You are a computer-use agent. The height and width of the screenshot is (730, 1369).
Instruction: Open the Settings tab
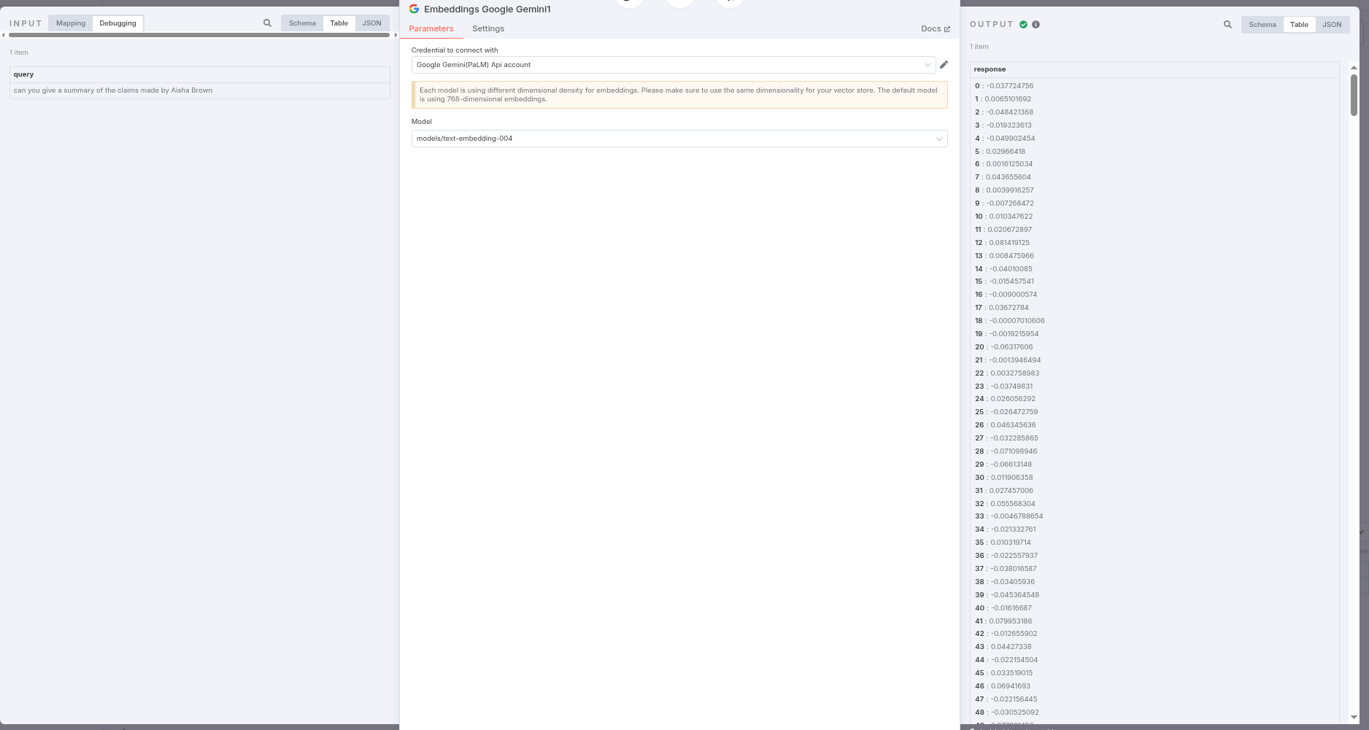pos(487,29)
